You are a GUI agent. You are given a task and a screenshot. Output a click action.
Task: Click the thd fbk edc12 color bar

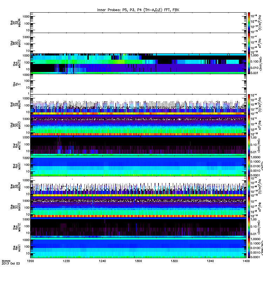click(x=249, y=145)
